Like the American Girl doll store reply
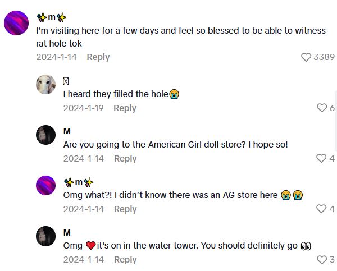Image resolution: width=337 pixels, height=271 pixels. 321,159
